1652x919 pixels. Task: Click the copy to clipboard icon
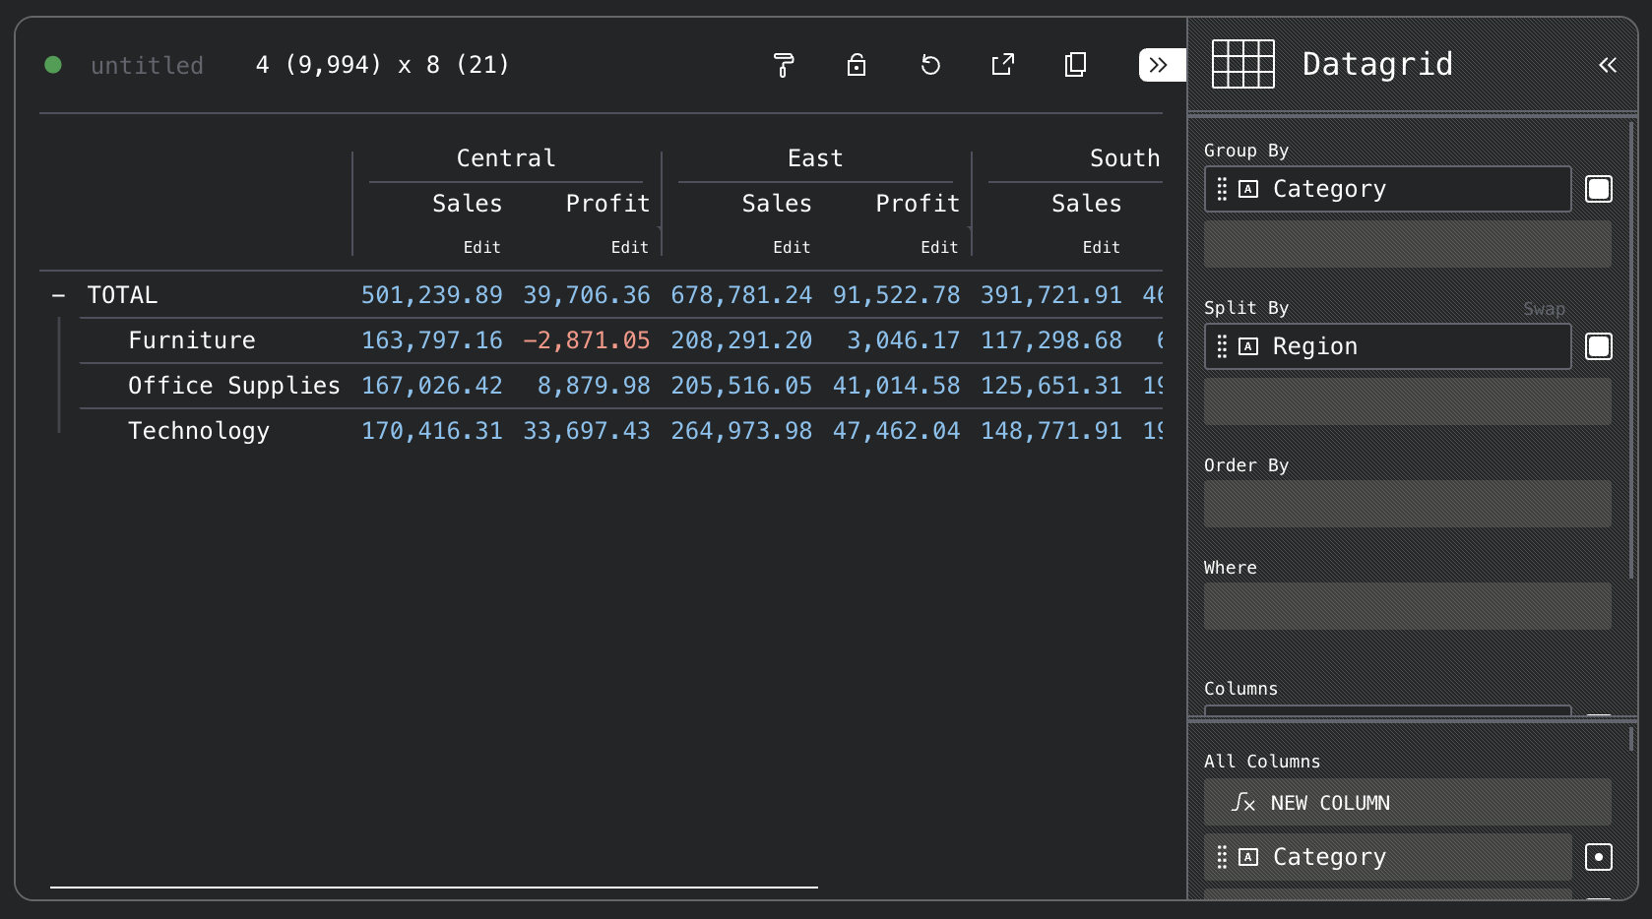1076,65
